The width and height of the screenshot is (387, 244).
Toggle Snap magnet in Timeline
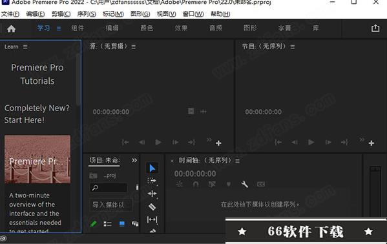pos(196,185)
